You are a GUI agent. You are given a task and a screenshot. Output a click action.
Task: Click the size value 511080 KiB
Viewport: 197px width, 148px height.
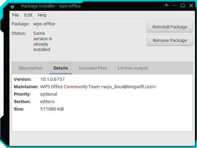[x=52, y=109]
